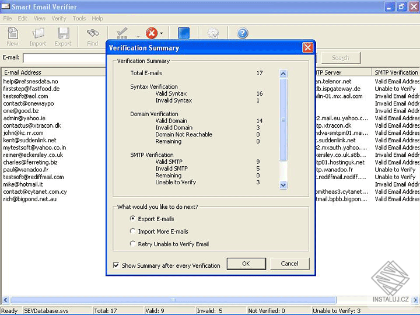Select row firststep@fastfood.de

pos(32,89)
